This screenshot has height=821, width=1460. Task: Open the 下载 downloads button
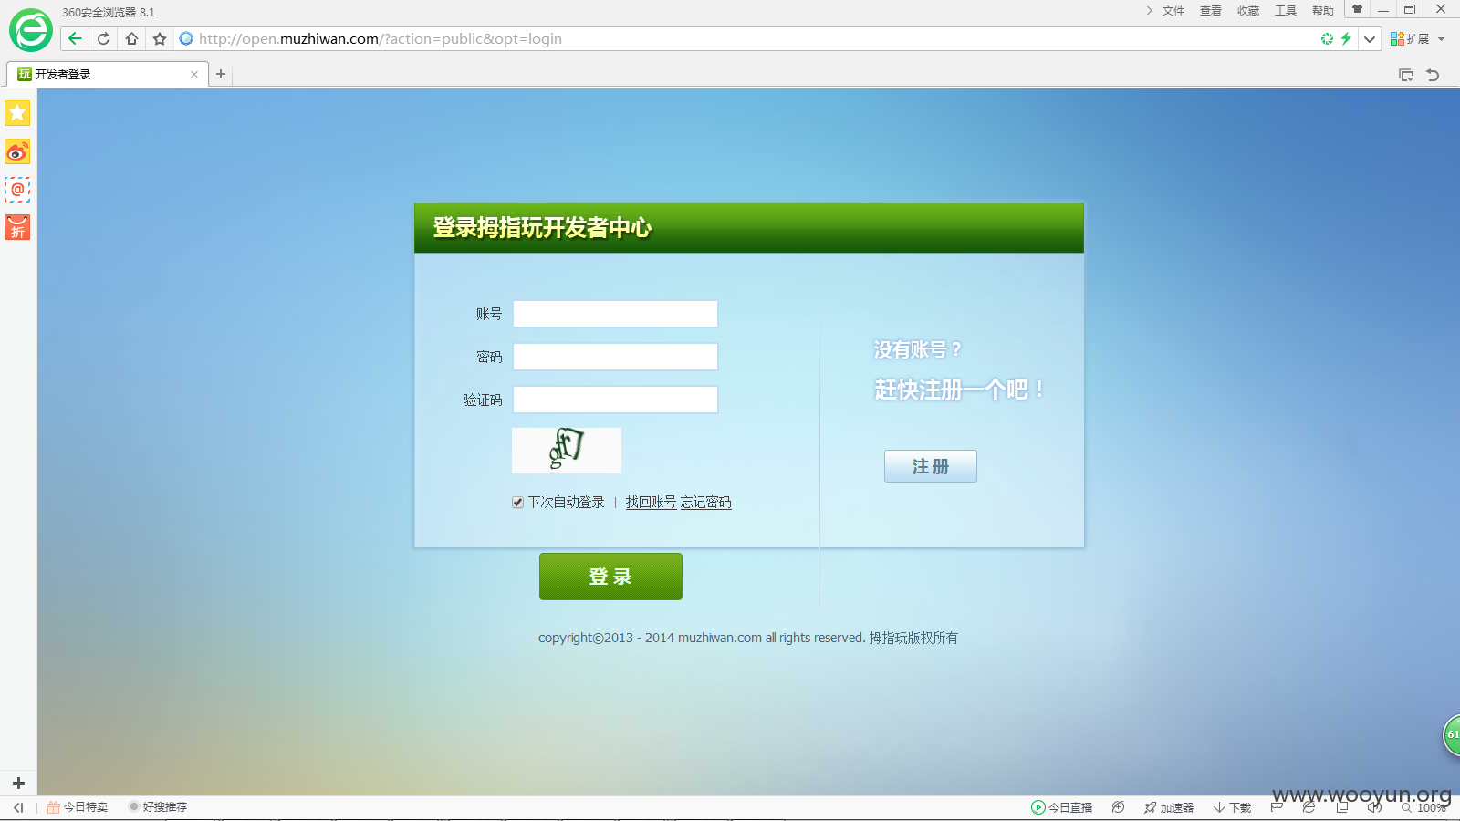pyautogui.click(x=1232, y=807)
